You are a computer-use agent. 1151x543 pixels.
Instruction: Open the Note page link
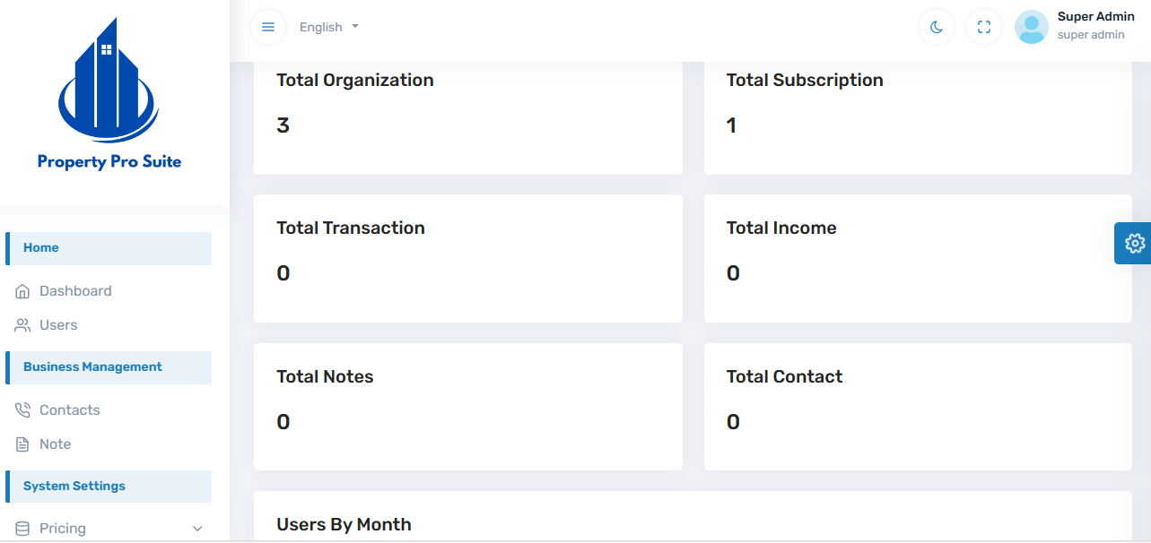click(x=55, y=444)
